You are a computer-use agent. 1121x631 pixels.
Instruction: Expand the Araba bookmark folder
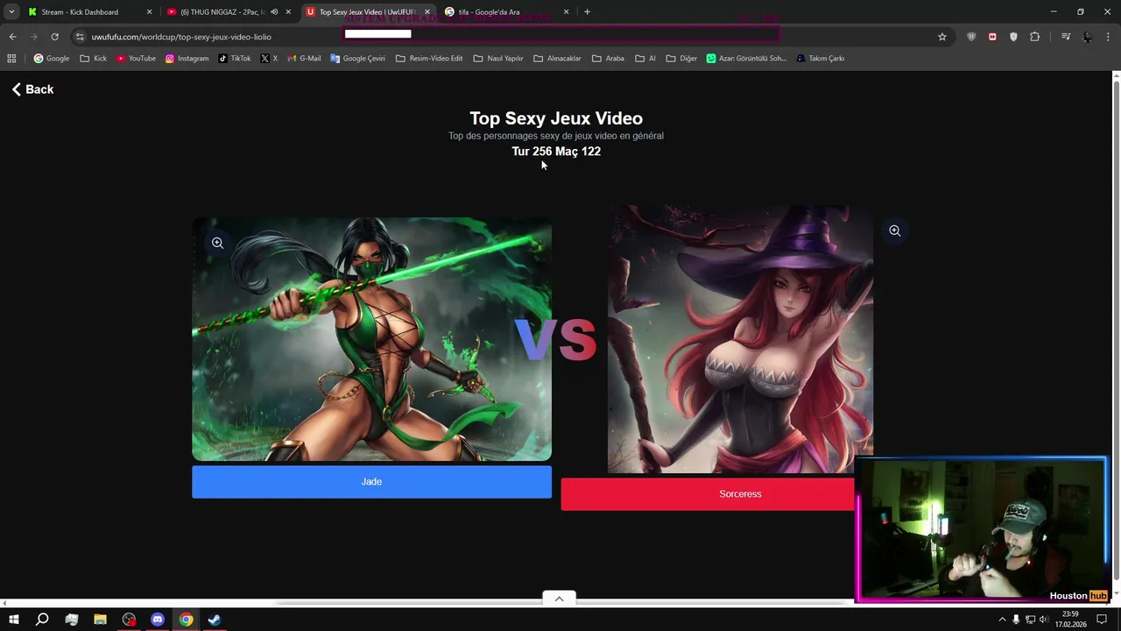pos(608,59)
